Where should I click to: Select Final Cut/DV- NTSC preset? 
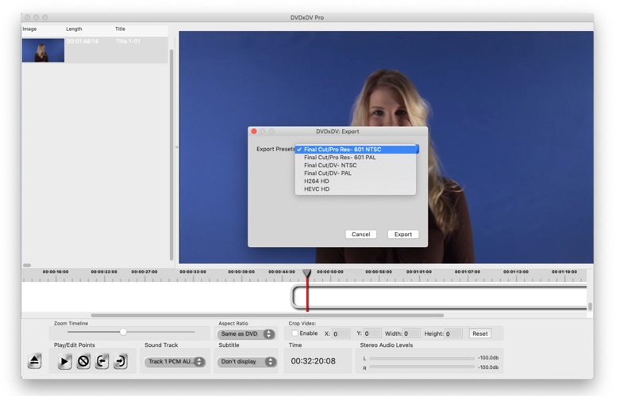330,166
